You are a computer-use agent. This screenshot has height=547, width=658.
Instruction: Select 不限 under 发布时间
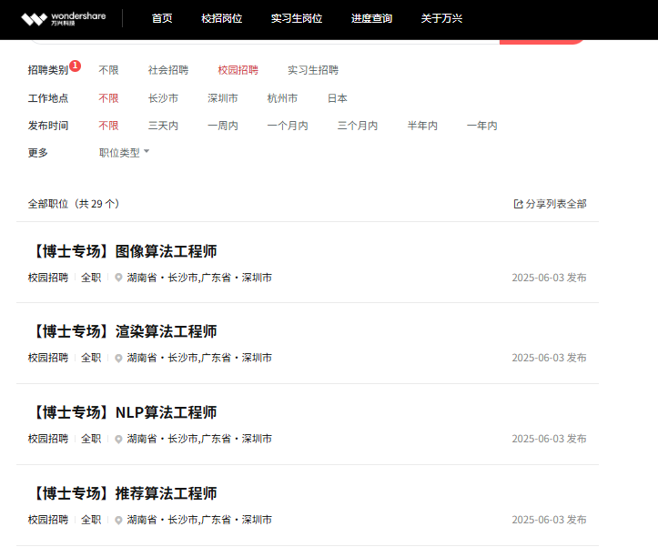(x=108, y=126)
